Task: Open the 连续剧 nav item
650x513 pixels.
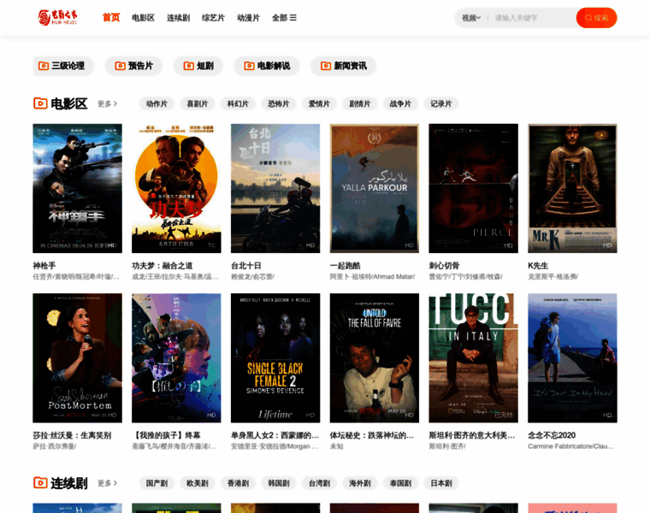Action: coord(178,18)
